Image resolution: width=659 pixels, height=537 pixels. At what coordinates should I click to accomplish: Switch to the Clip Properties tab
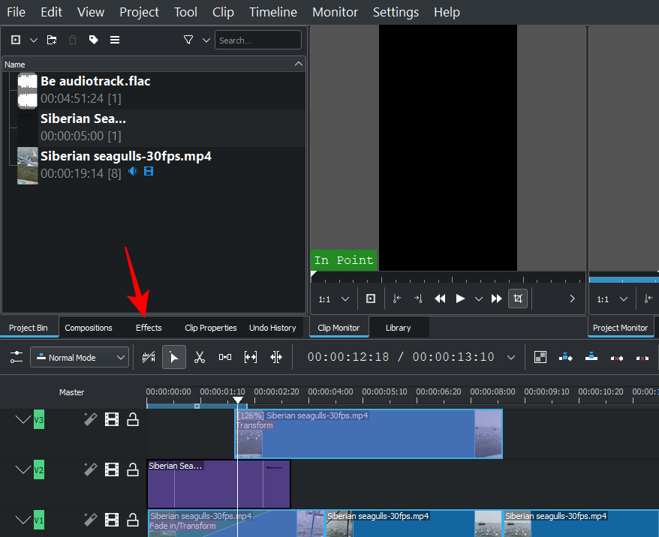tap(211, 328)
